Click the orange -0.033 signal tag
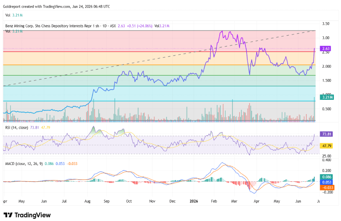This screenshot has height=221, width=341. pos(327,188)
